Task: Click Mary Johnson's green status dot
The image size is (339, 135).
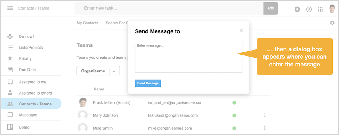Action: [x=234, y=115]
